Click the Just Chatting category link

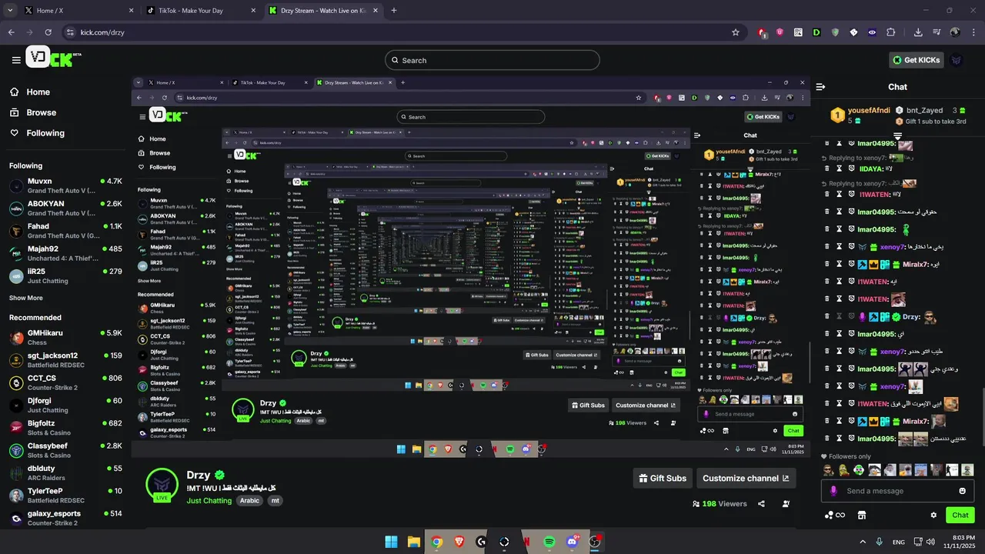(209, 500)
